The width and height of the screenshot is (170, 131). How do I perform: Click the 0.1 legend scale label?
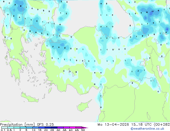pos(3,130)
